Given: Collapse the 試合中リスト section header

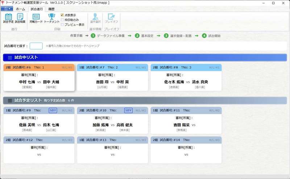Looking at the screenshot, I should (x=145, y=57).
